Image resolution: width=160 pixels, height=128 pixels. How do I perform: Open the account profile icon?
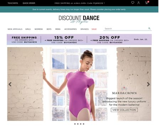(x=139, y=3)
